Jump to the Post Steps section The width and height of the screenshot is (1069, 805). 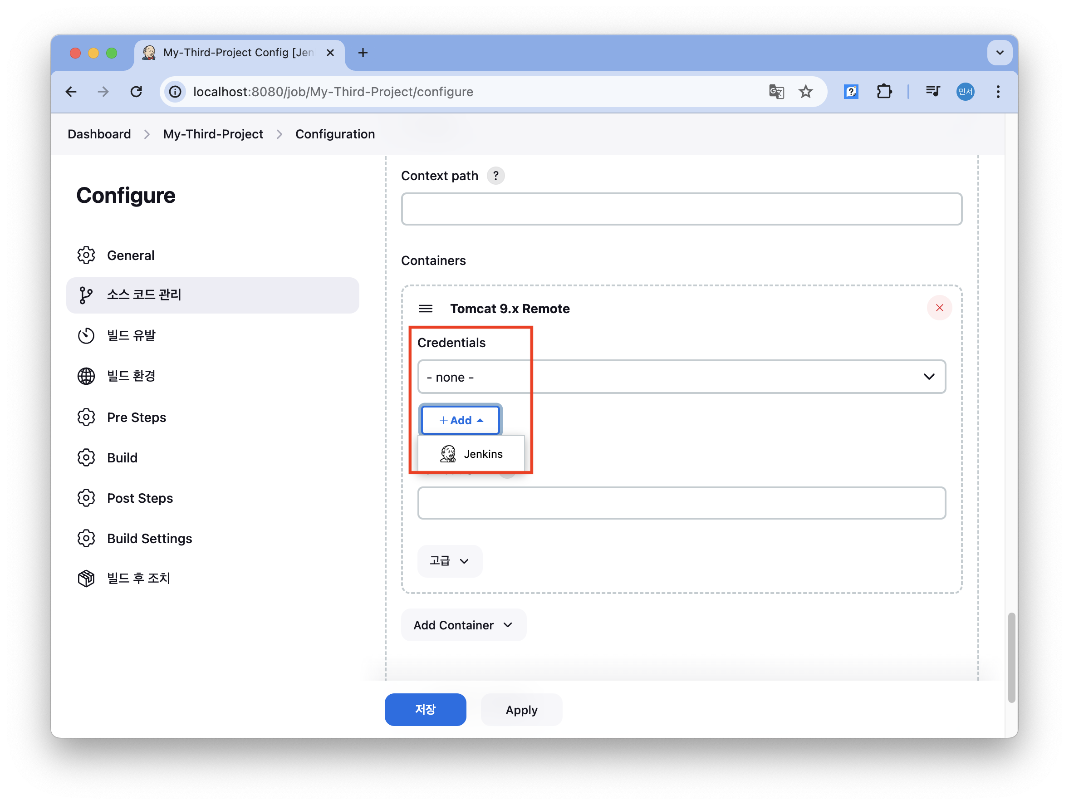(140, 498)
